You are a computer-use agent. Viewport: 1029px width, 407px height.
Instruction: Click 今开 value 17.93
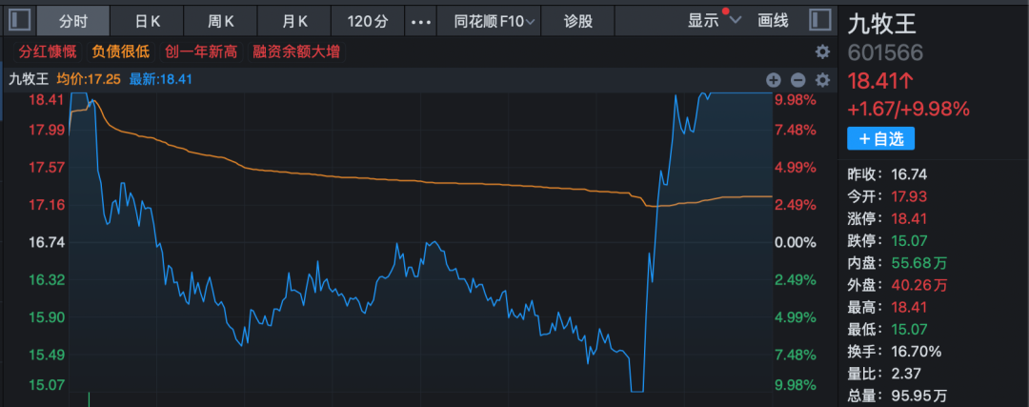coord(909,196)
